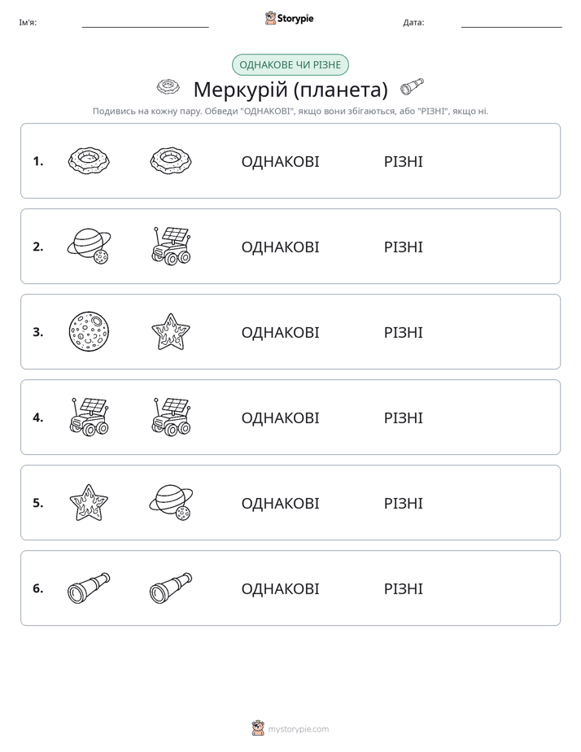Click the cratered moon icon in row 3
This screenshot has width=581, height=752.
click(x=89, y=331)
